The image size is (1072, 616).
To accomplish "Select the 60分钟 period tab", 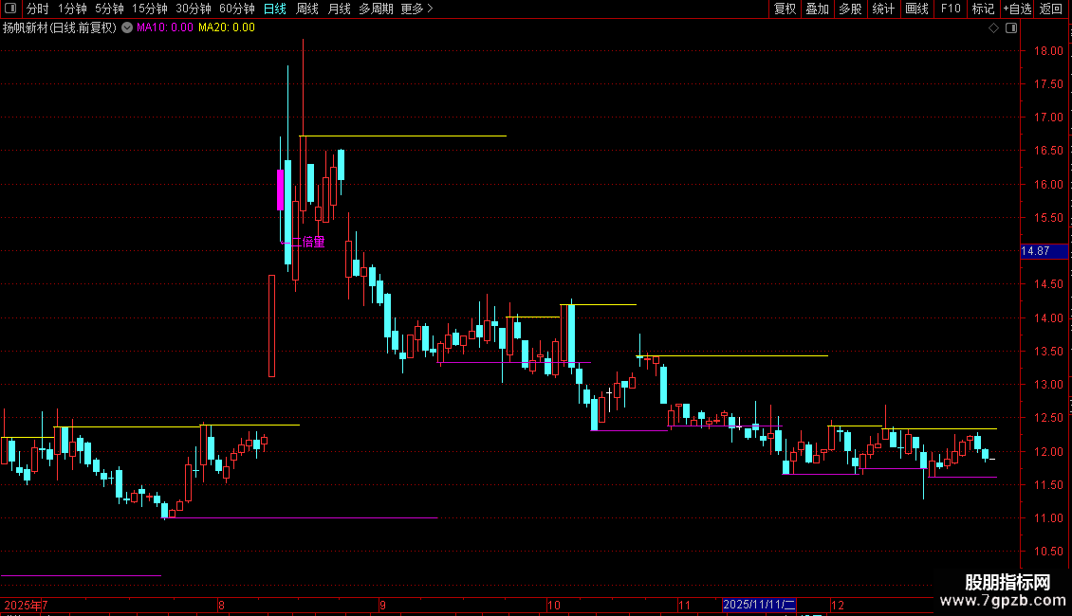I will (x=236, y=9).
